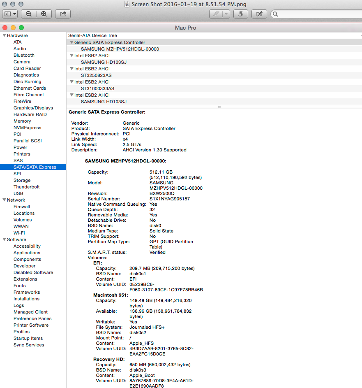362x388 pixels.
Task: Zoom in with magnifier plus icon
Action: point(44,14)
